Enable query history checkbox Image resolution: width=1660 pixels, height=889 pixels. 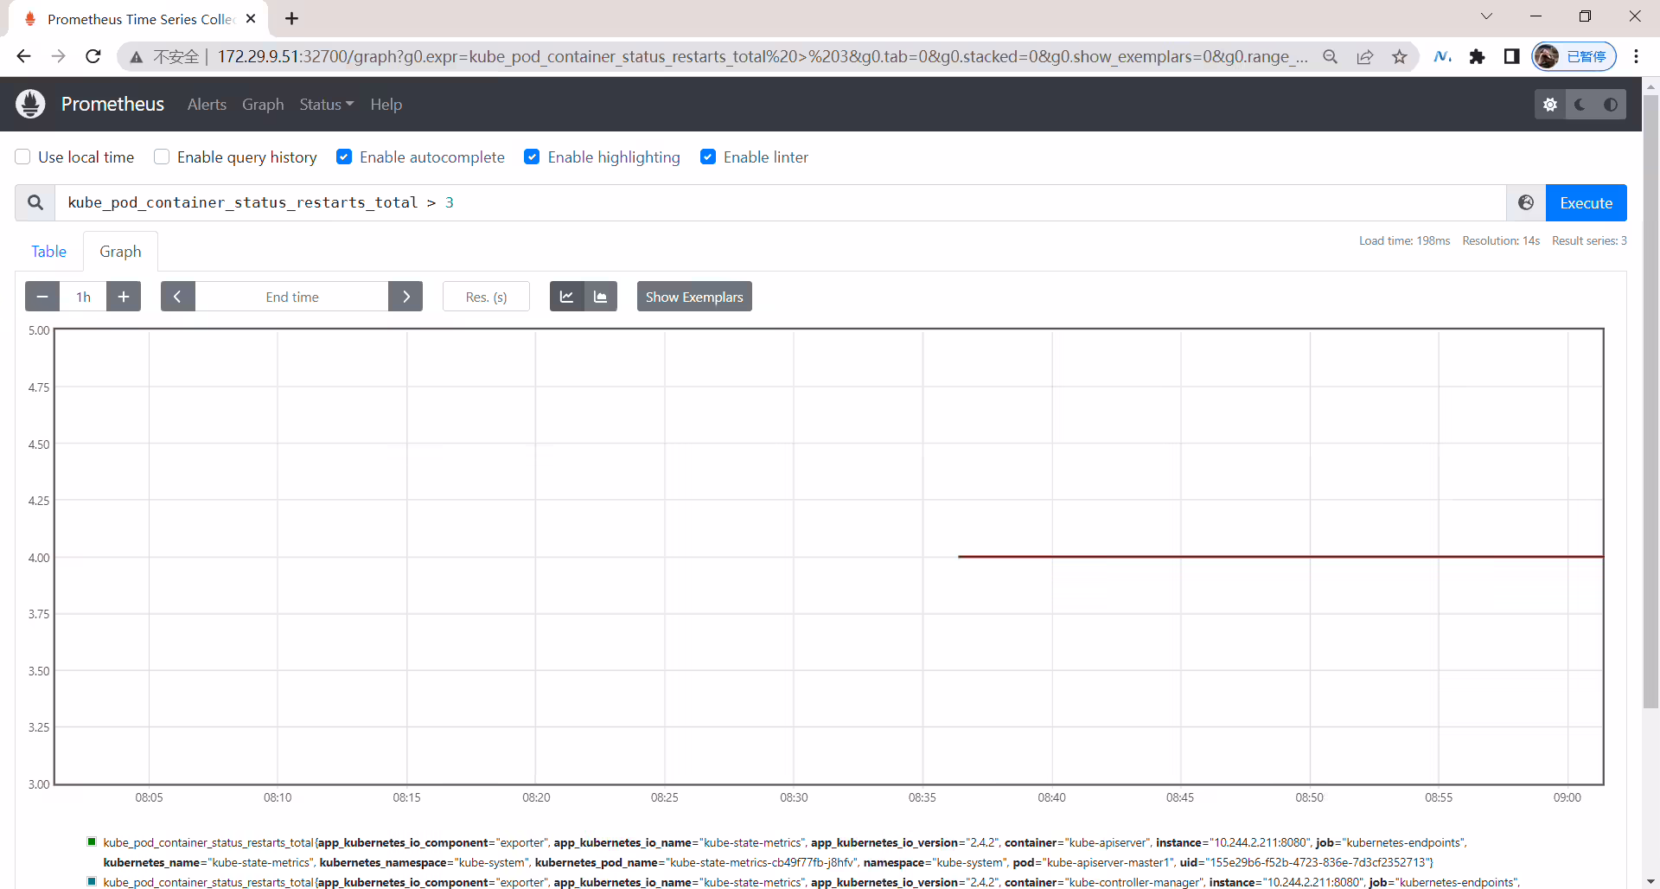pos(162,157)
